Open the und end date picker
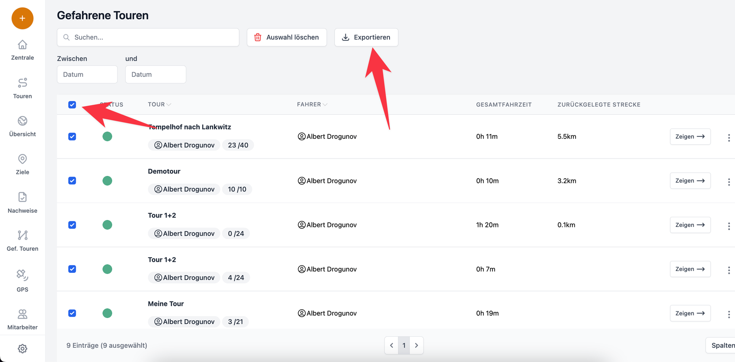Viewport: 735px width, 362px height. point(156,74)
